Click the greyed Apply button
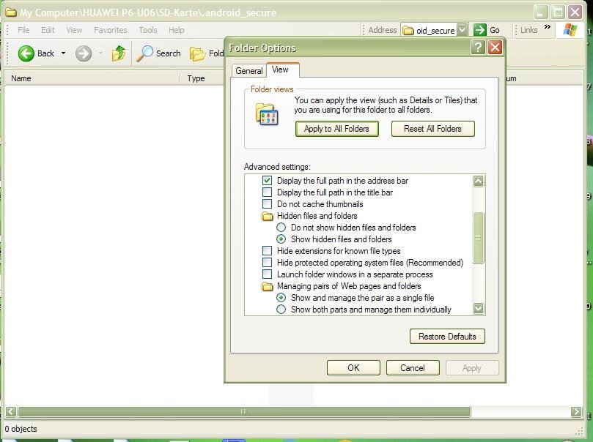The height and width of the screenshot is (442, 593). (471, 367)
